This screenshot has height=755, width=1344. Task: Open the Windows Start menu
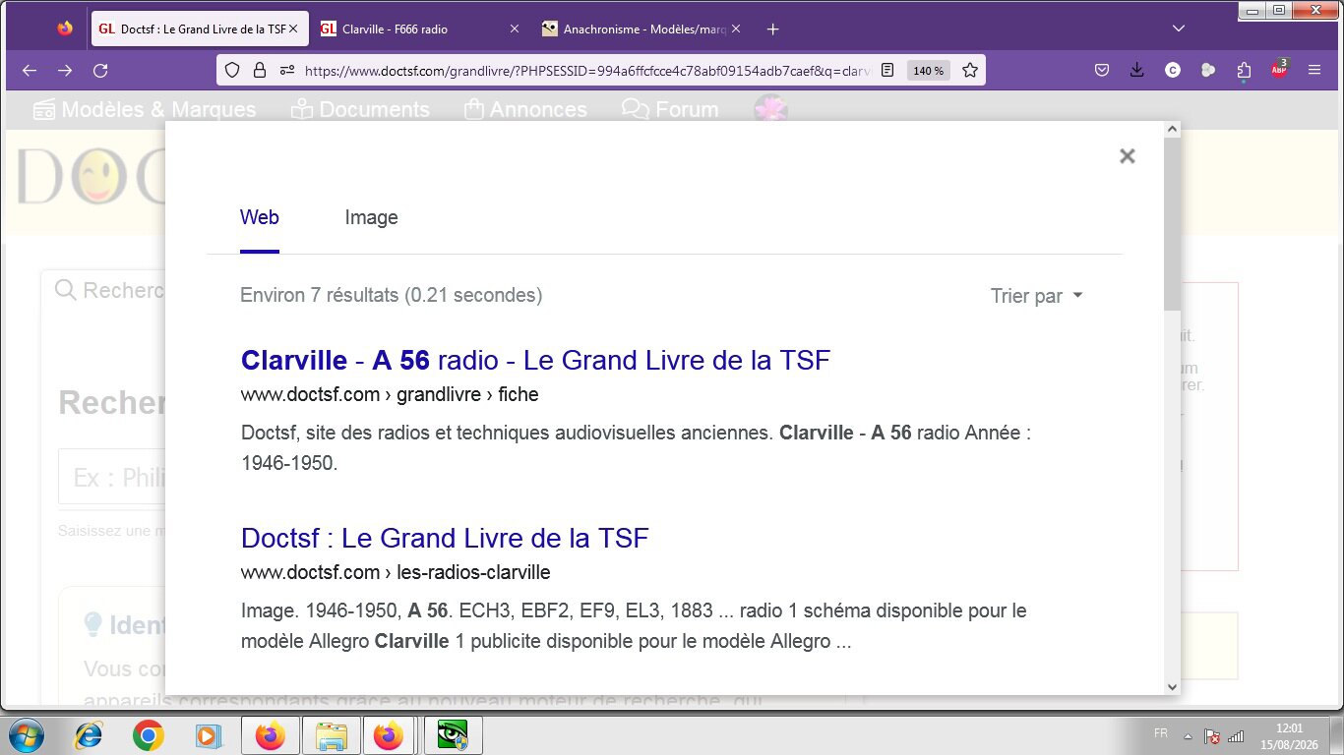pyautogui.click(x=27, y=735)
